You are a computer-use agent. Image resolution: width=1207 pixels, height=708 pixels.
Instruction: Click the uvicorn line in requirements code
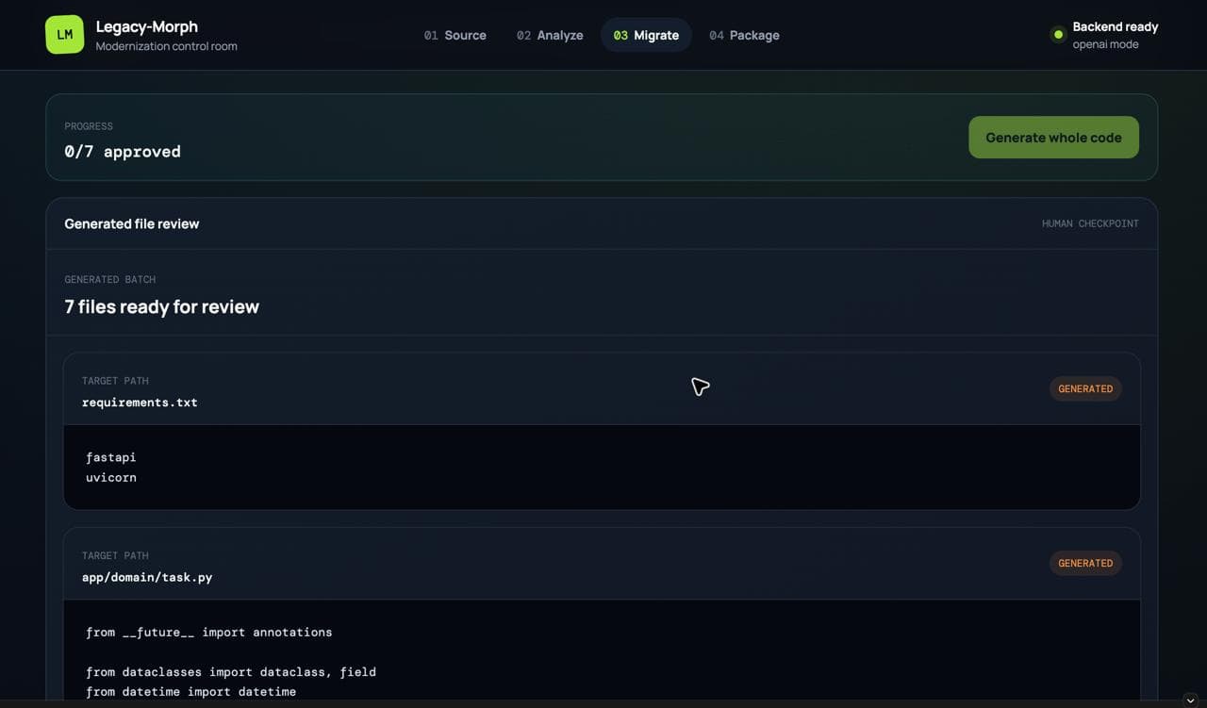click(111, 477)
